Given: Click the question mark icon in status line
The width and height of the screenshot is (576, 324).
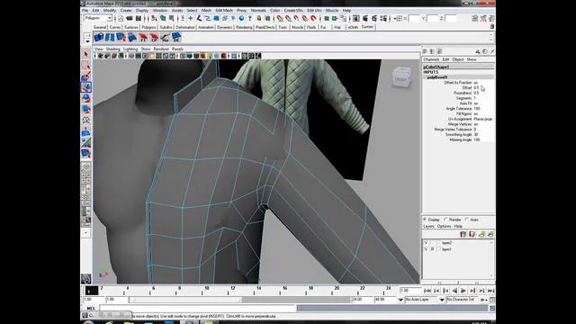Looking at the screenshot, I should click(250, 18).
